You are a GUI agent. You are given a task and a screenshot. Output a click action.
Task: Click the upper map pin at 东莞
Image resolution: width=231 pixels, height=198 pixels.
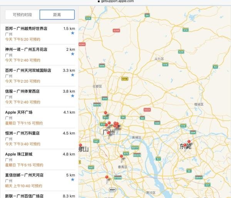[x=189, y=141]
